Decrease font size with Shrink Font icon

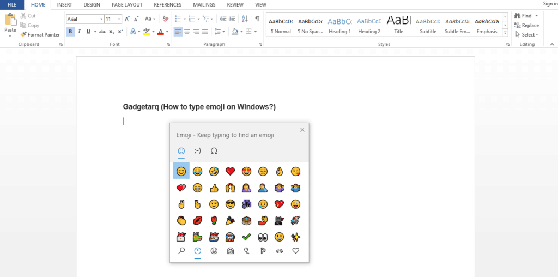(136, 19)
